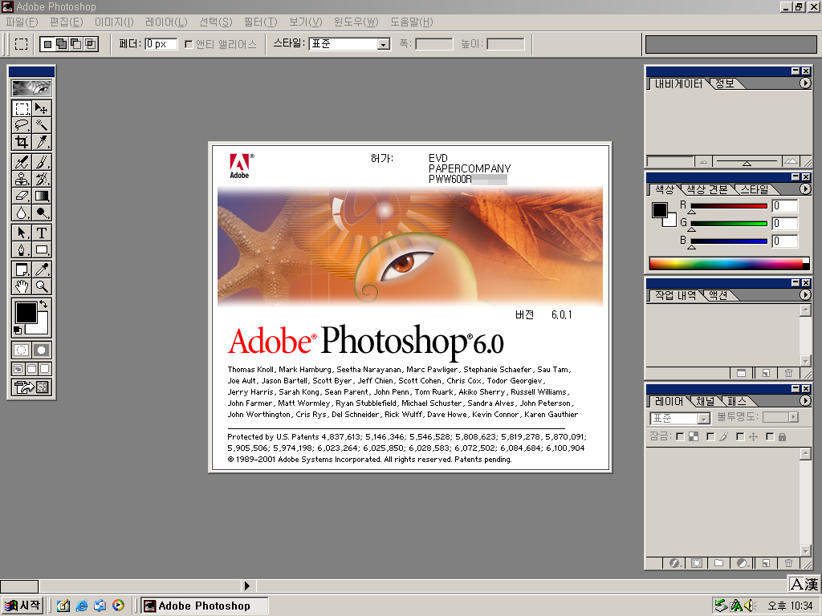This screenshot has width=822, height=616.
Task: Open the Navigator palette flyout menu
Action: [805, 83]
